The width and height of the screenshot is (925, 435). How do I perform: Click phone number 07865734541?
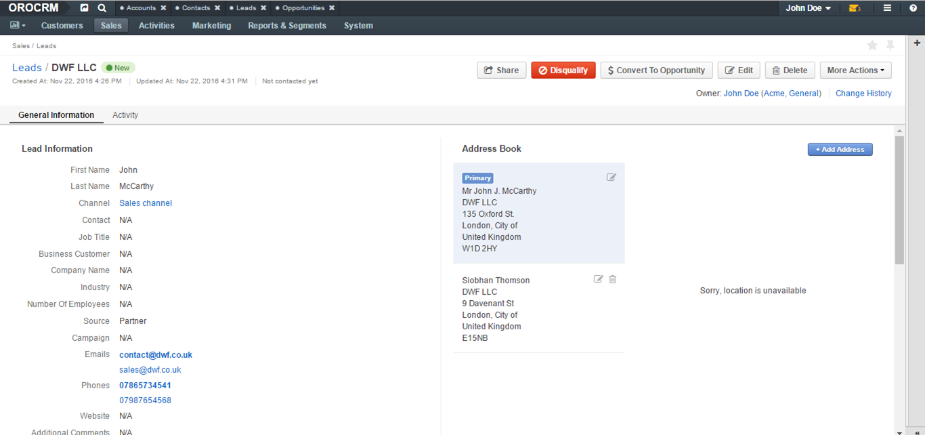click(145, 386)
